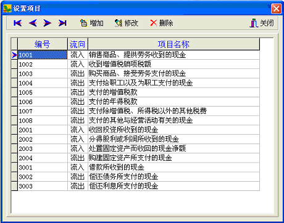Image resolution: width=284 pixels, height=223 pixels.
Task: Select cell with number 1007
Action: (43, 111)
